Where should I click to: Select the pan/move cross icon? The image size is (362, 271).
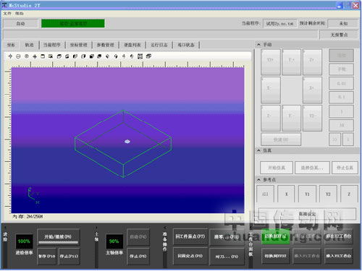(x=35, y=56)
